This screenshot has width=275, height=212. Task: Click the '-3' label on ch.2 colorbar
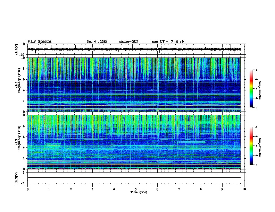coord(256,127)
